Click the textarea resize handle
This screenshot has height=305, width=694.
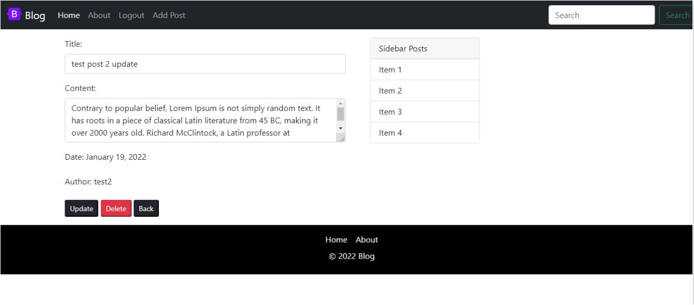point(341,138)
